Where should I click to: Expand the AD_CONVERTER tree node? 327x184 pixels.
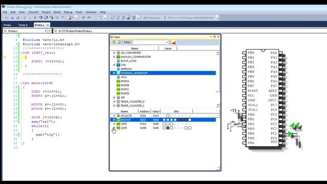(114, 53)
